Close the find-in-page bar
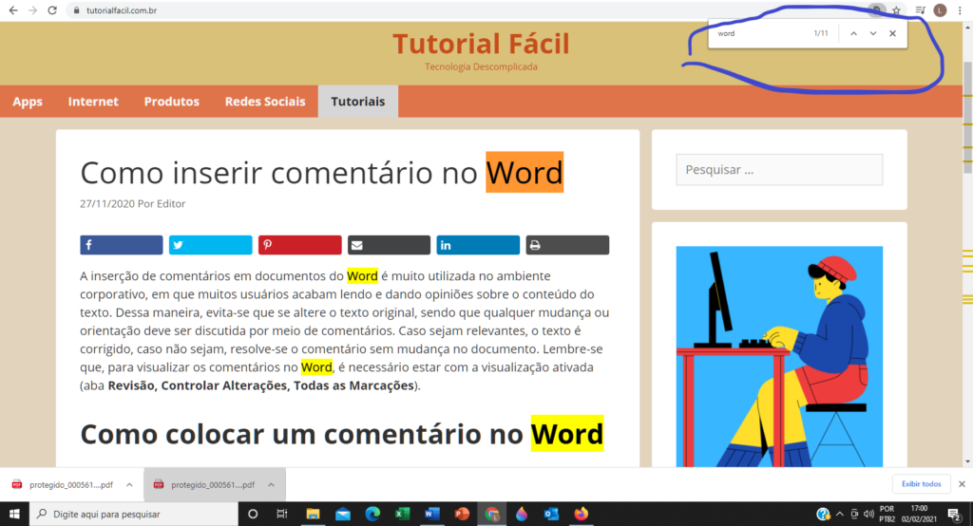The image size is (973, 526). coord(892,33)
